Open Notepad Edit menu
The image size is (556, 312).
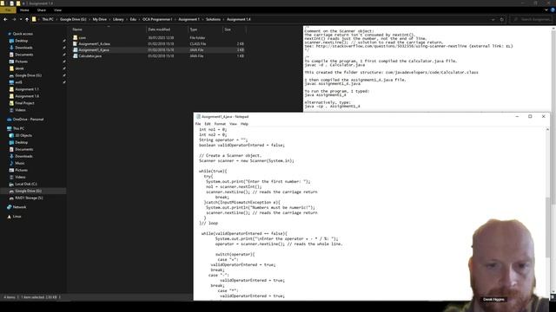(x=208, y=124)
